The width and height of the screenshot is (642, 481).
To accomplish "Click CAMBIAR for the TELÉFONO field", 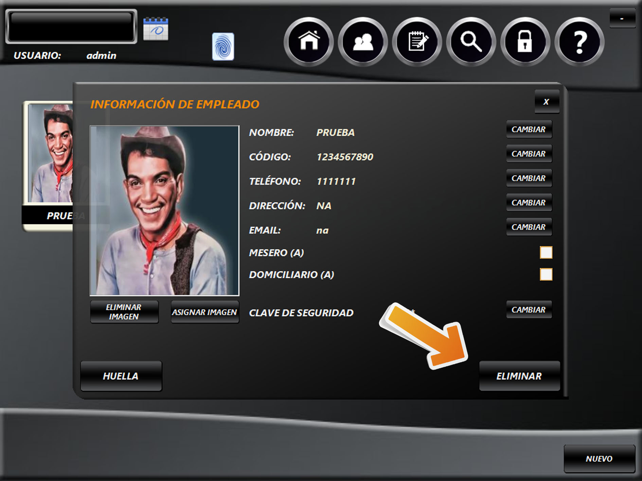I will coord(529,178).
